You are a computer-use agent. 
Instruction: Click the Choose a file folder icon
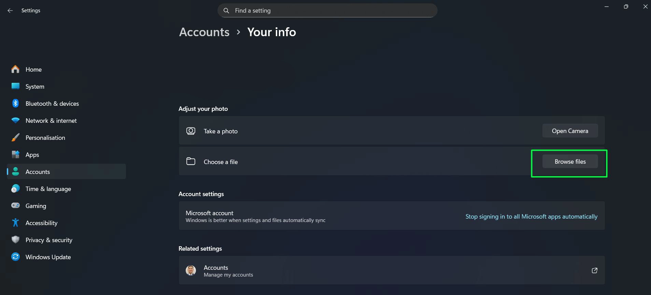[191, 161]
